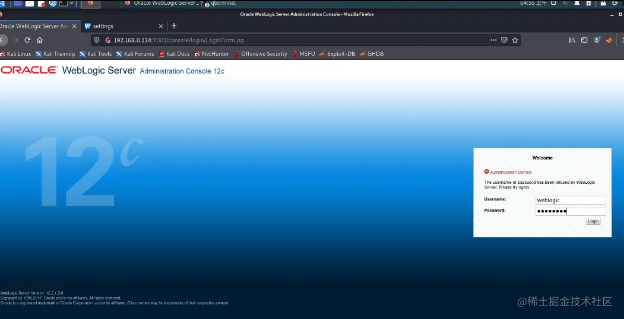Click the Authentication Denied message text
624x319 pixels.
pos(511,173)
